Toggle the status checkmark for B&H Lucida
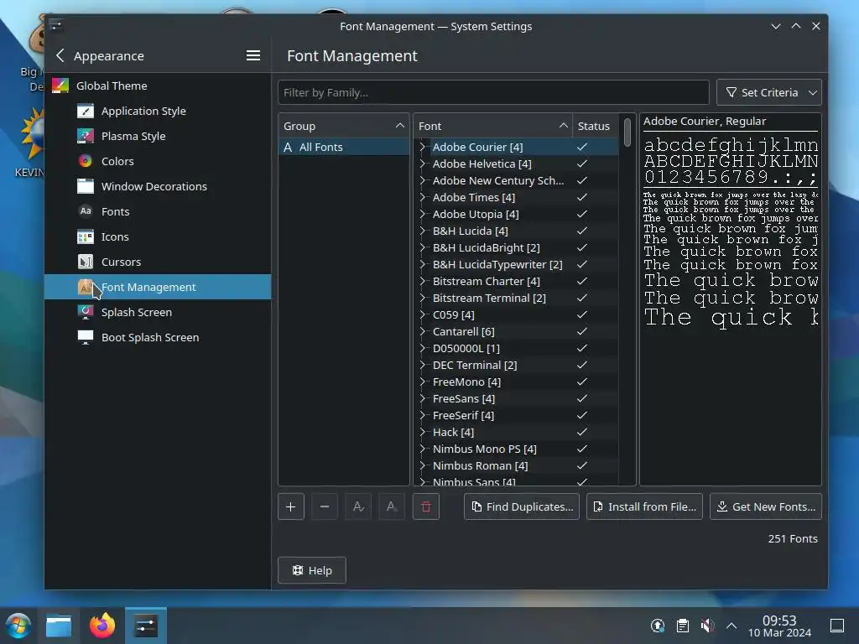The width and height of the screenshot is (859, 644). click(582, 231)
